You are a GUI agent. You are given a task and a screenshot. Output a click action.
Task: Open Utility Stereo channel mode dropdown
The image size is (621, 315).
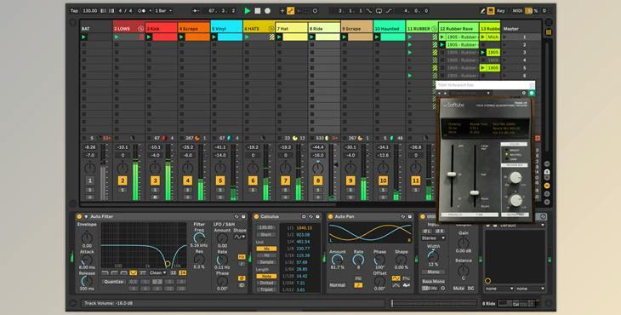tap(433, 238)
